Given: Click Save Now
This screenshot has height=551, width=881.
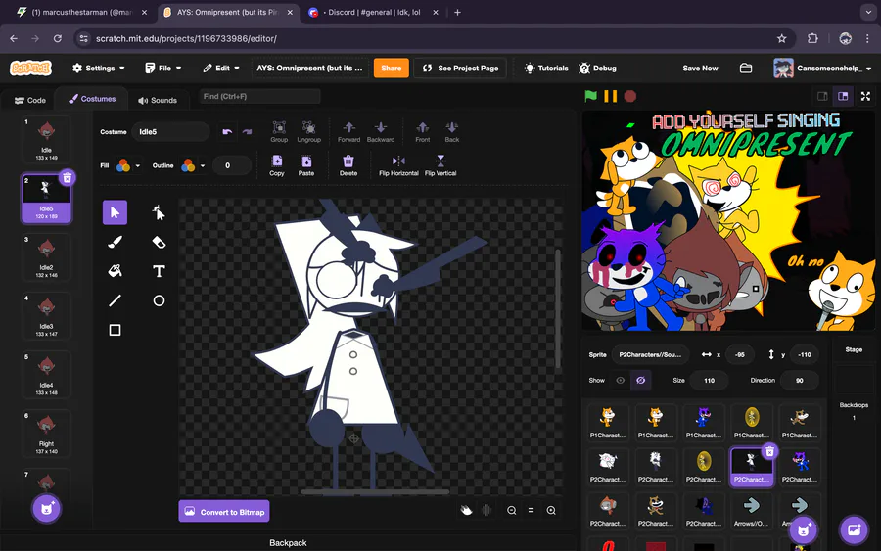Looking at the screenshot, I should click(x=700, y=68).
